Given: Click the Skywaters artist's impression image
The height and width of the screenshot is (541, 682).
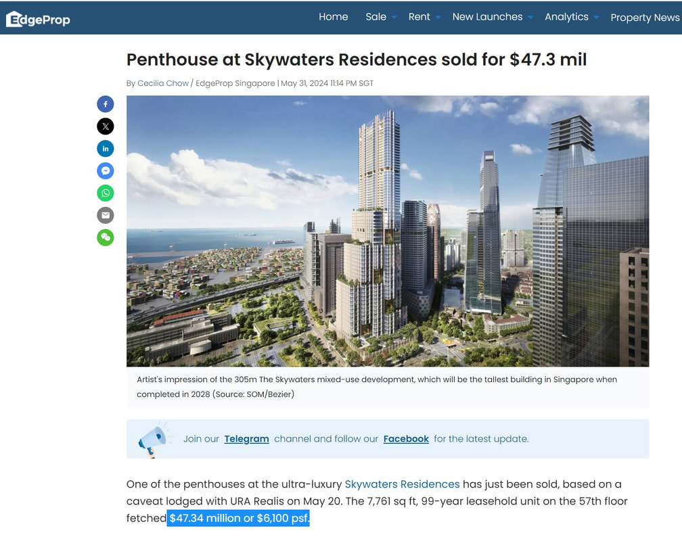Looking at the screenshot, I should pos(388,231).
